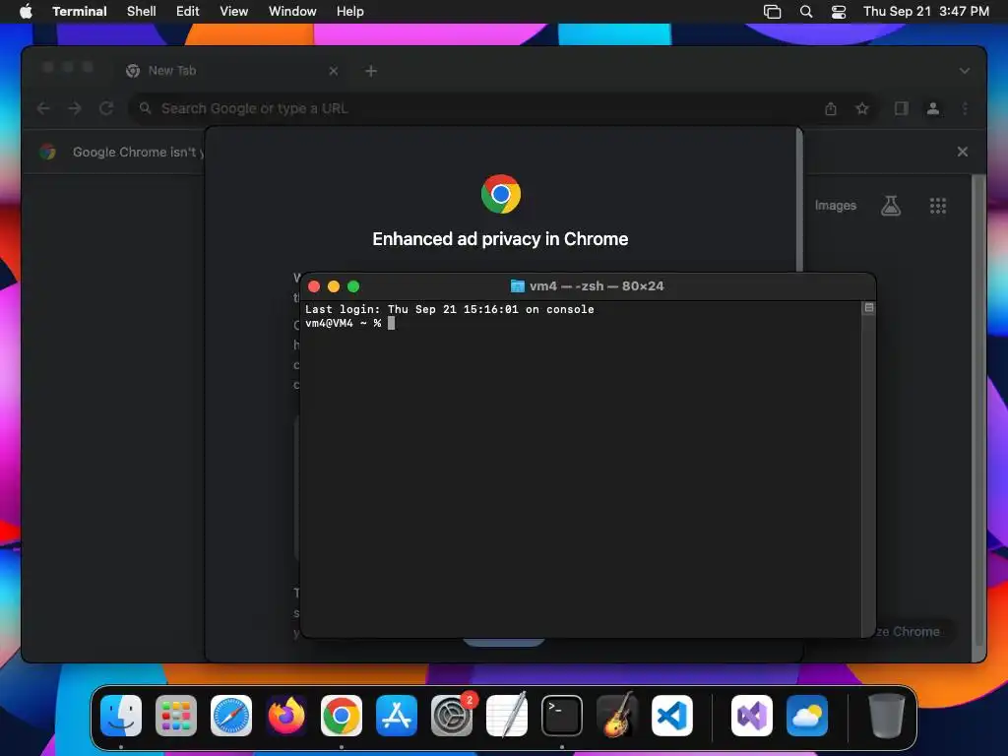This screenshot has height=756, width=1008.
Task: Open Visual Studio from the Dock
Action: [x=752, y=716]
